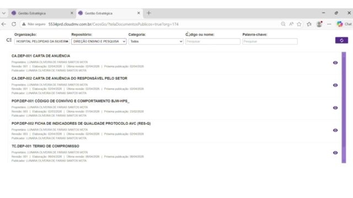Screen dimensions: 353x198
Task: Click the read aloud icon in the address bar
Action: point(291,24)
